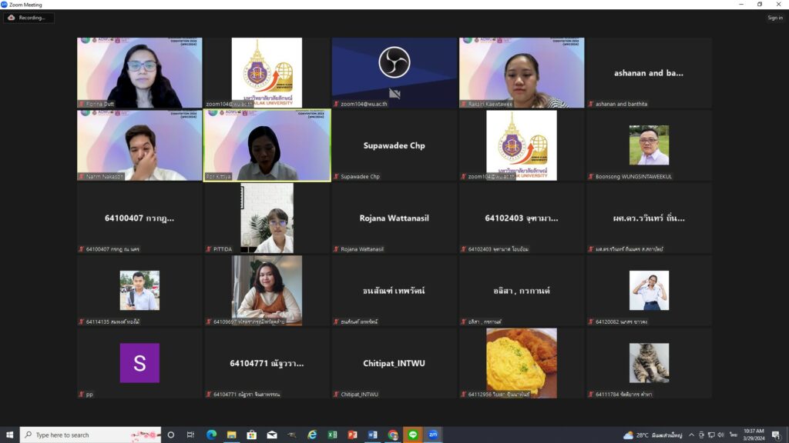789x443 pixels.
Task: Open the LINE app in taskbar
Action: coord(413,435)
